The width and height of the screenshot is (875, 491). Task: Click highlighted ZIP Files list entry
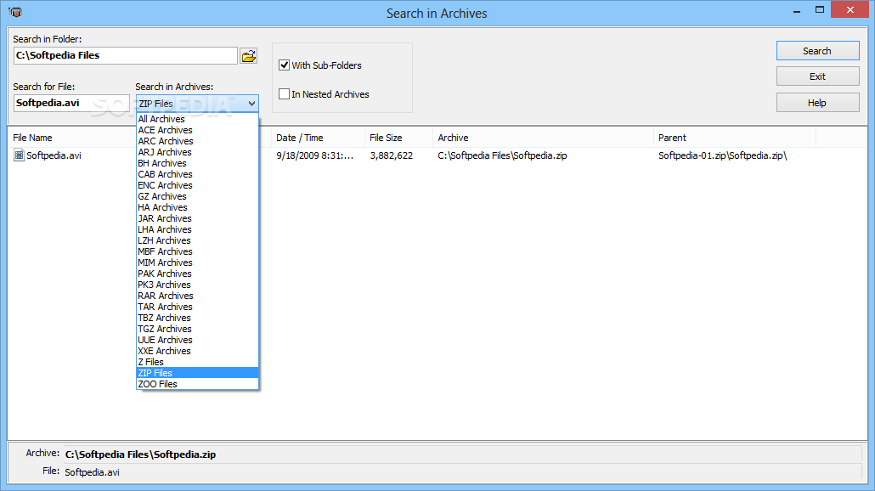tap(198, 373)
